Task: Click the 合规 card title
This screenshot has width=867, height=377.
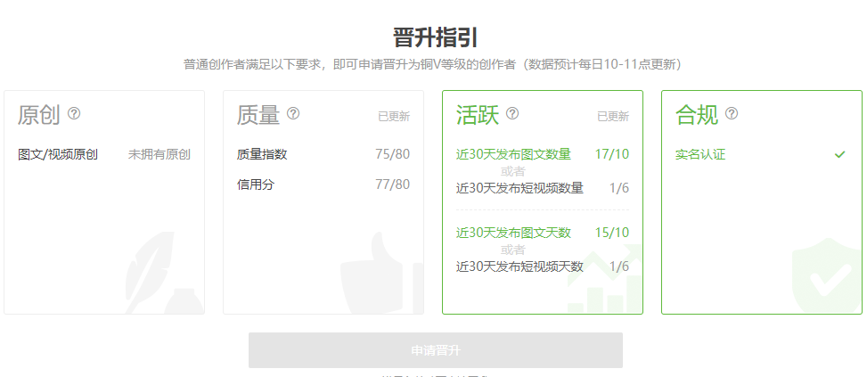Action: pyautogui.click(x=697, y=115)
